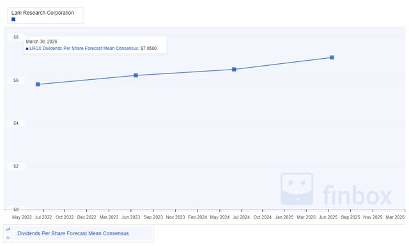The height and width of the screenshot is (246, 409).
Task: Select the line chart icon
Action: coord(8,229)
